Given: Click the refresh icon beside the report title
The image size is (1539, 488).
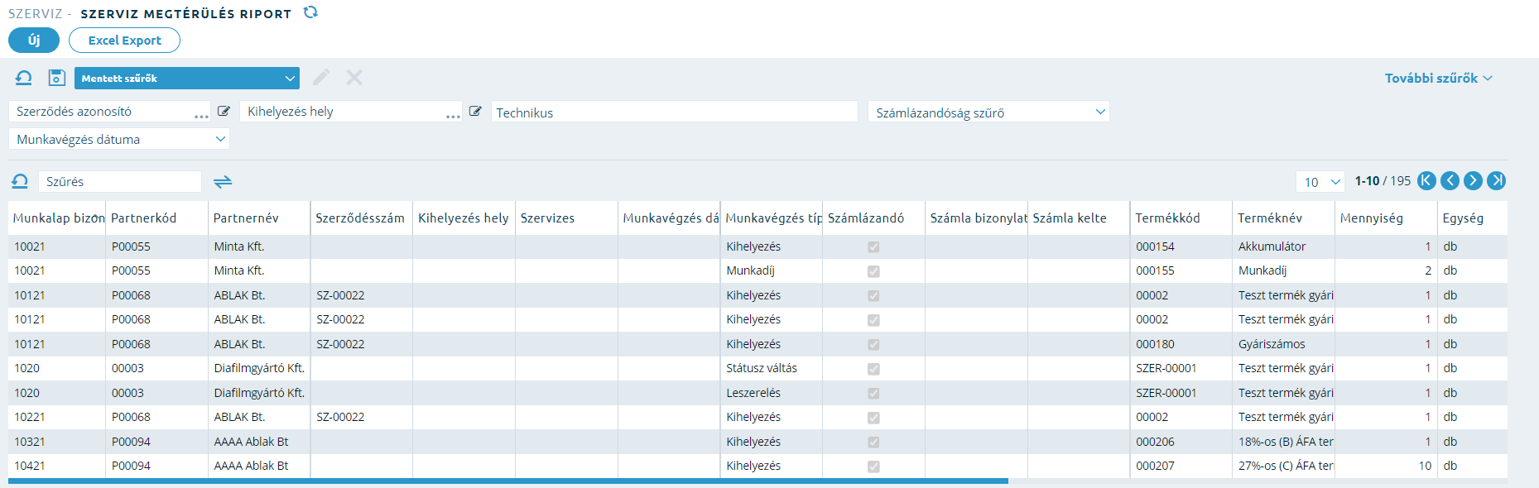Looking at the screenshot, I should point(310,12).
